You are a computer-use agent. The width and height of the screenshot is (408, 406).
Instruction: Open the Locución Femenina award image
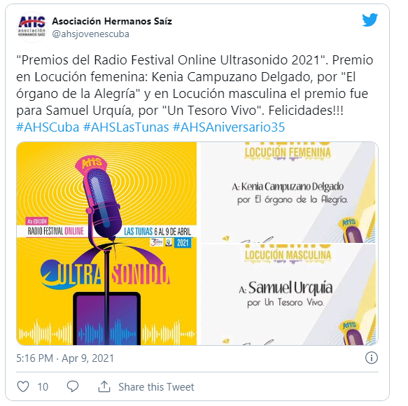coord(288,192)
